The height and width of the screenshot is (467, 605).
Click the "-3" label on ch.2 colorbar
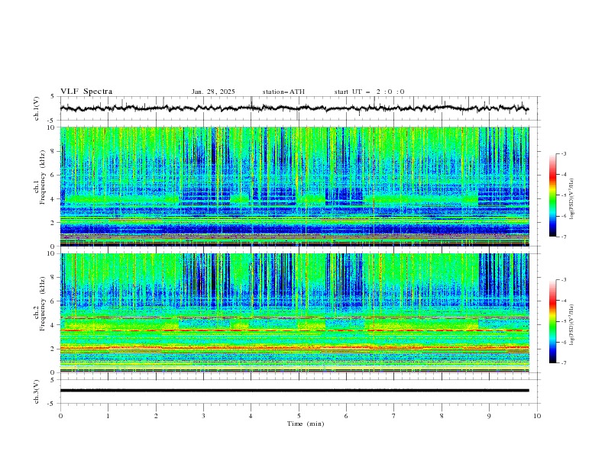[x=563, y=280]
